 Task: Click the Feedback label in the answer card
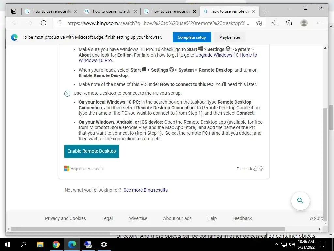point(244,169)
